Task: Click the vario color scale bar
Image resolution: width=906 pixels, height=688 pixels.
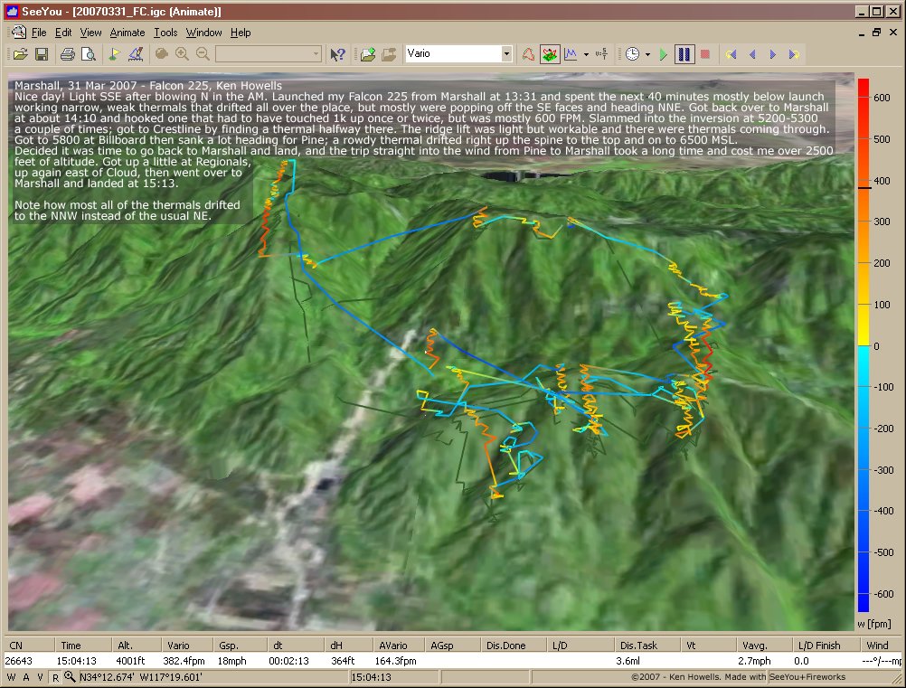Action: pos(863,345)
